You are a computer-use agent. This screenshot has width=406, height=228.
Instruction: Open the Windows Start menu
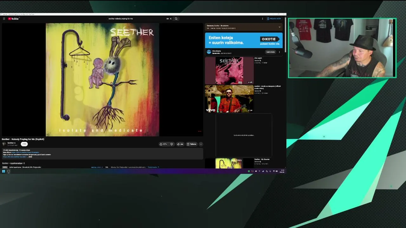point(3,171)
